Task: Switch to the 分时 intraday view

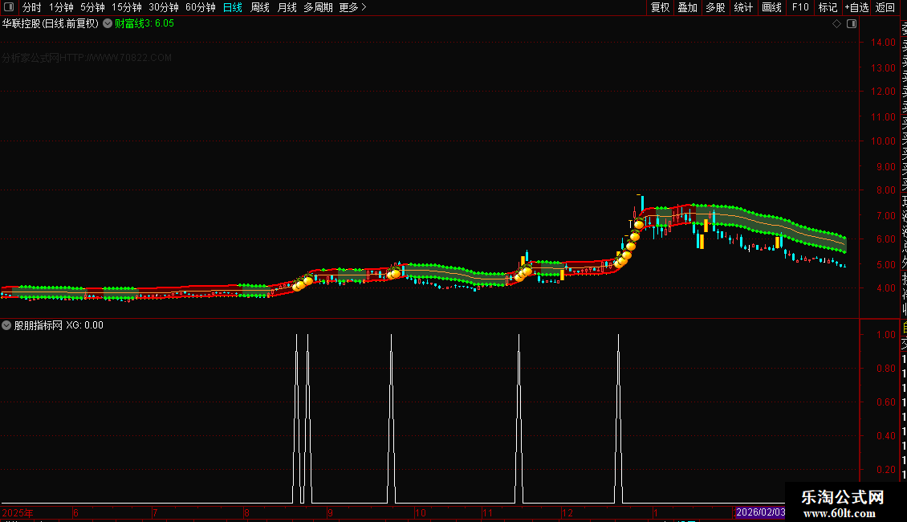Action: pyautogui.click(x=32, y=7)
